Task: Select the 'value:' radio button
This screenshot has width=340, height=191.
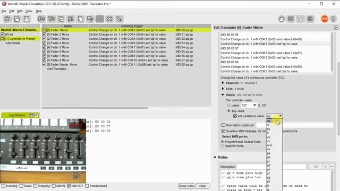Action: (x=229, y=105)
